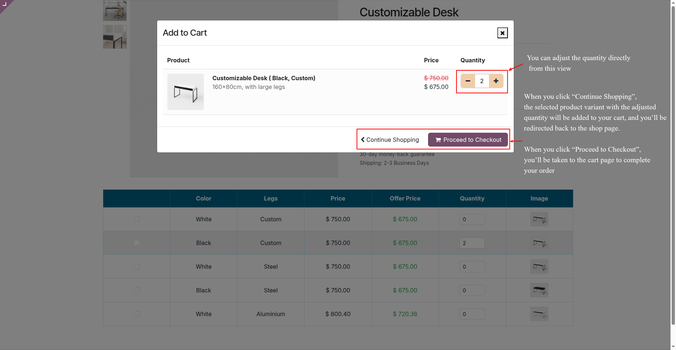676x350 pixels.
Task: Check the Black Custom row checkbox
Action: [x=137, y=243]
